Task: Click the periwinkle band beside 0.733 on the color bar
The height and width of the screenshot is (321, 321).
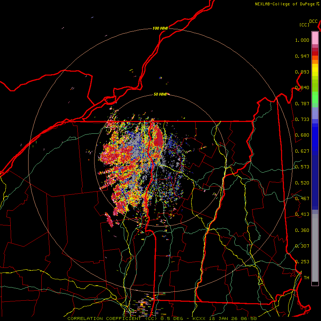Action: point(315,113)
